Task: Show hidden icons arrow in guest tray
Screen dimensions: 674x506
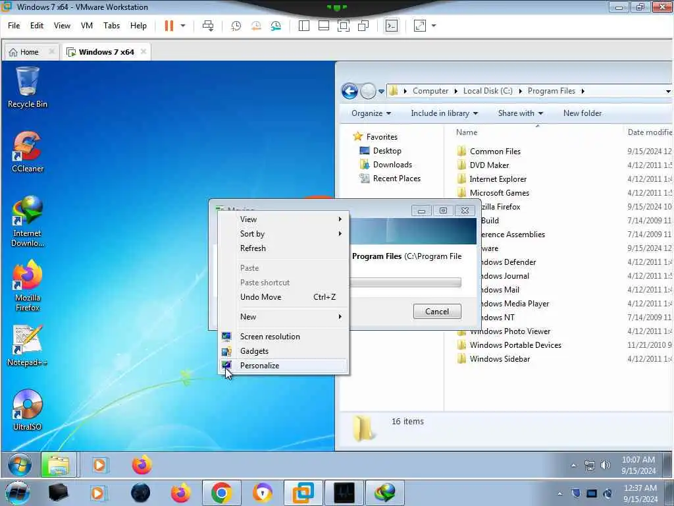Action: 574,465
